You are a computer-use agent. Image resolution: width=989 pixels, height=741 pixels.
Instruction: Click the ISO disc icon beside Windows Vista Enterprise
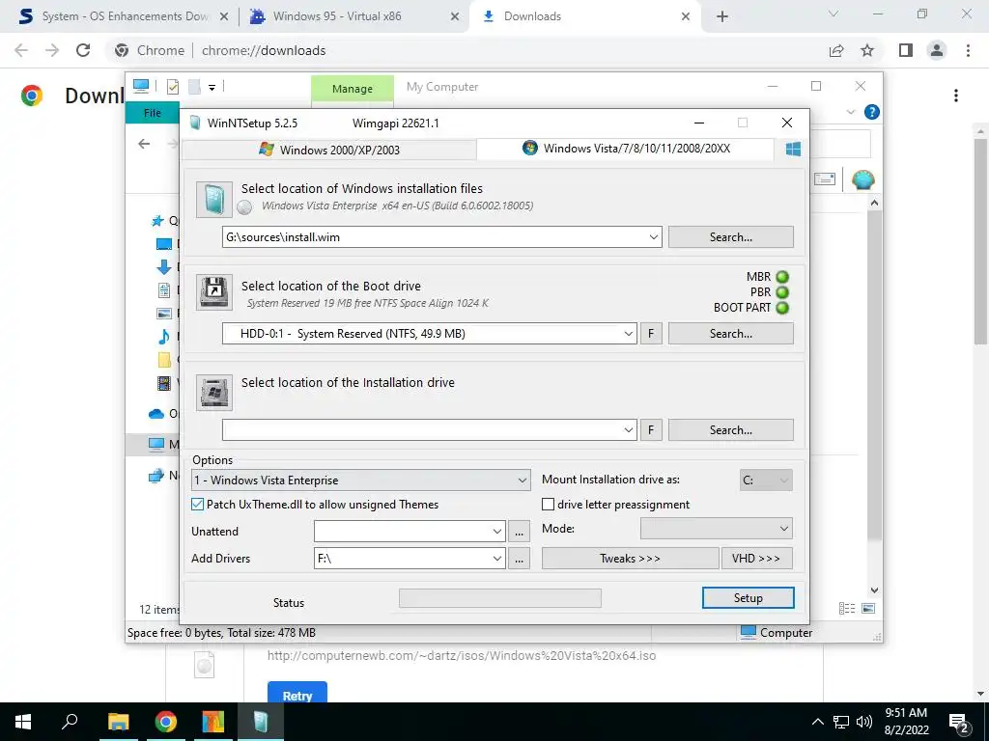(244, 206)
